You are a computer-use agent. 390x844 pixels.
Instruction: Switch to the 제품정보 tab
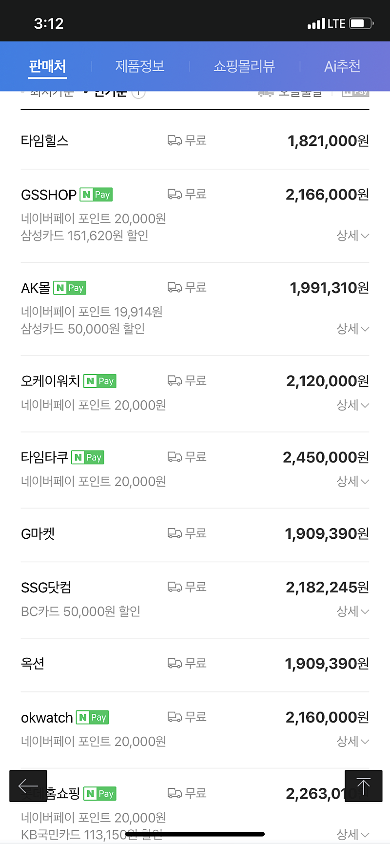pos(140,66)
